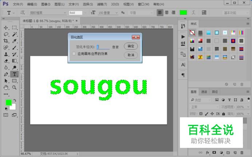Open the font size dropdown
Viewport: 252px width, 157px height.
click(108, 13)
